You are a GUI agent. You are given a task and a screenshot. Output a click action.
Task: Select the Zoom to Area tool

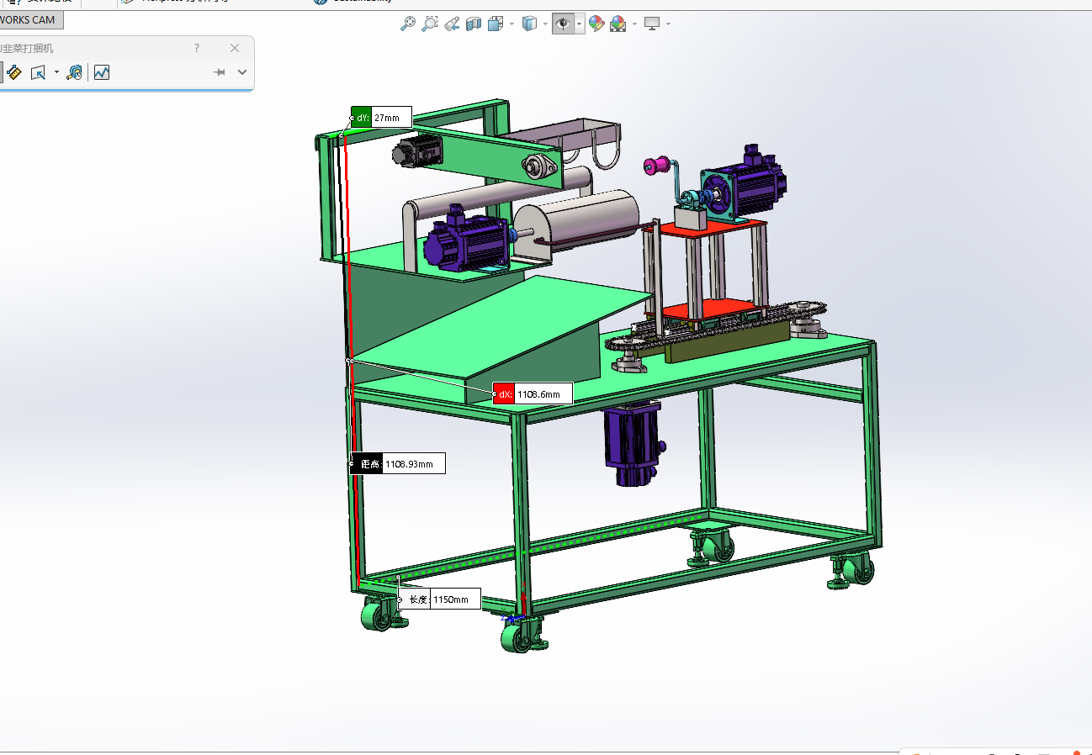pos(429,24)
